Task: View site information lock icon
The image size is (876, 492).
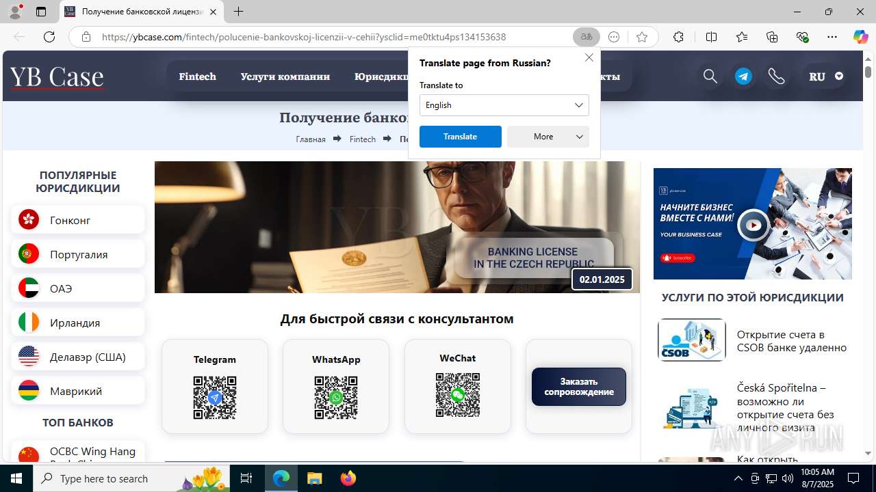Action: tap(86, 37)
